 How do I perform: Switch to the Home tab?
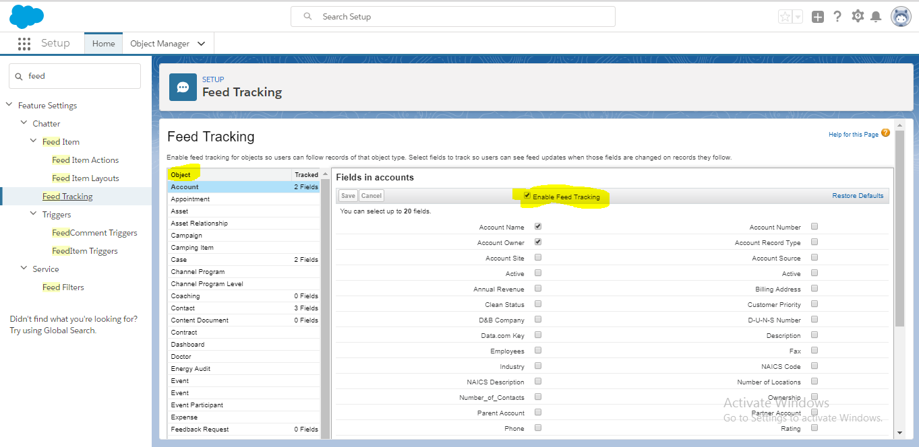[x=103, y=44]
